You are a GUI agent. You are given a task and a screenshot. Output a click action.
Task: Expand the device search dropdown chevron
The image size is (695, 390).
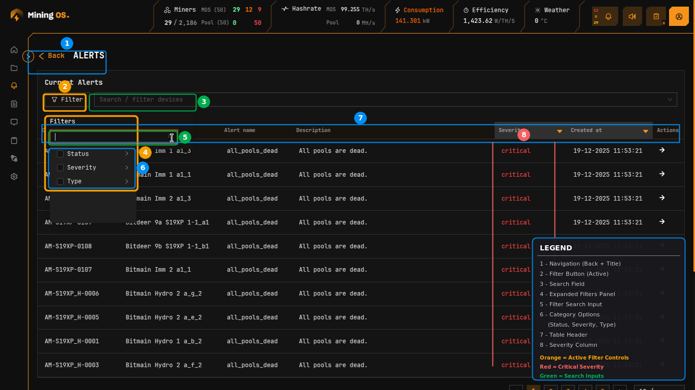point(670,100)
